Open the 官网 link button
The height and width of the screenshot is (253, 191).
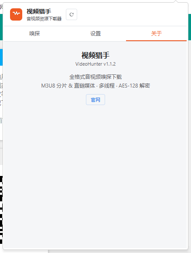coord(95,100)
